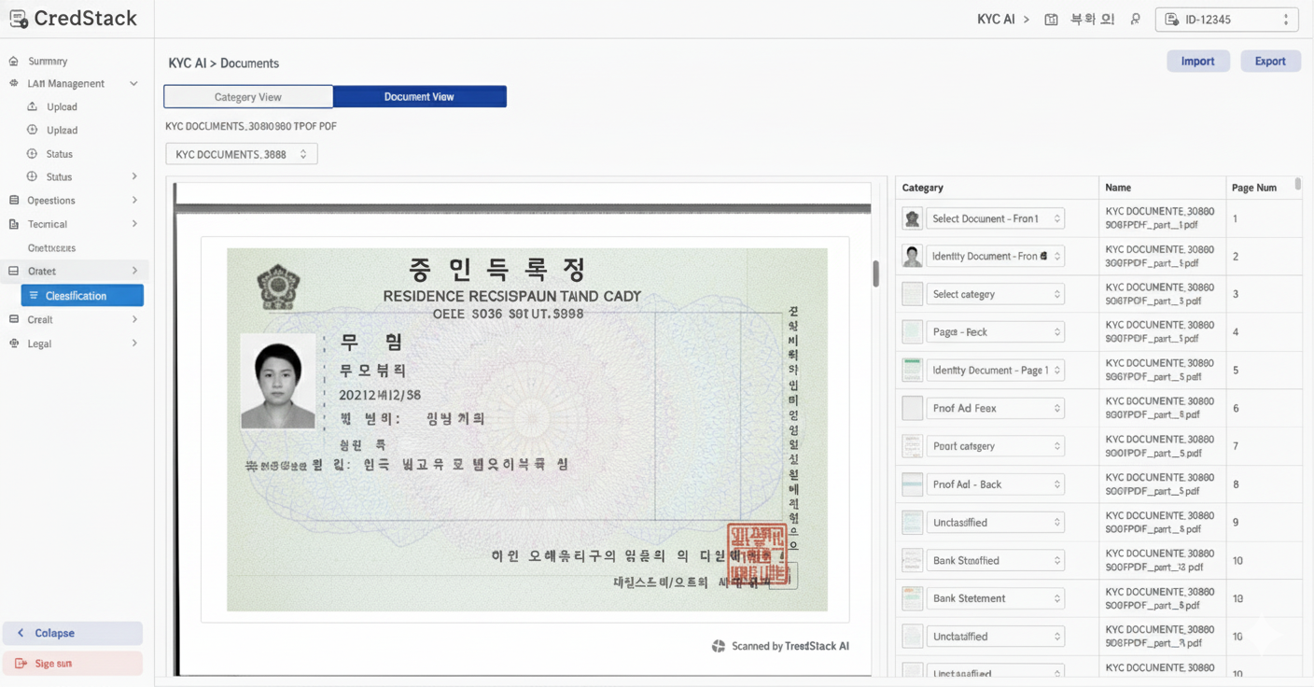Switch to the Category View tab
The height and width of the screenshot is (687, 1314).
click(247, 96)
